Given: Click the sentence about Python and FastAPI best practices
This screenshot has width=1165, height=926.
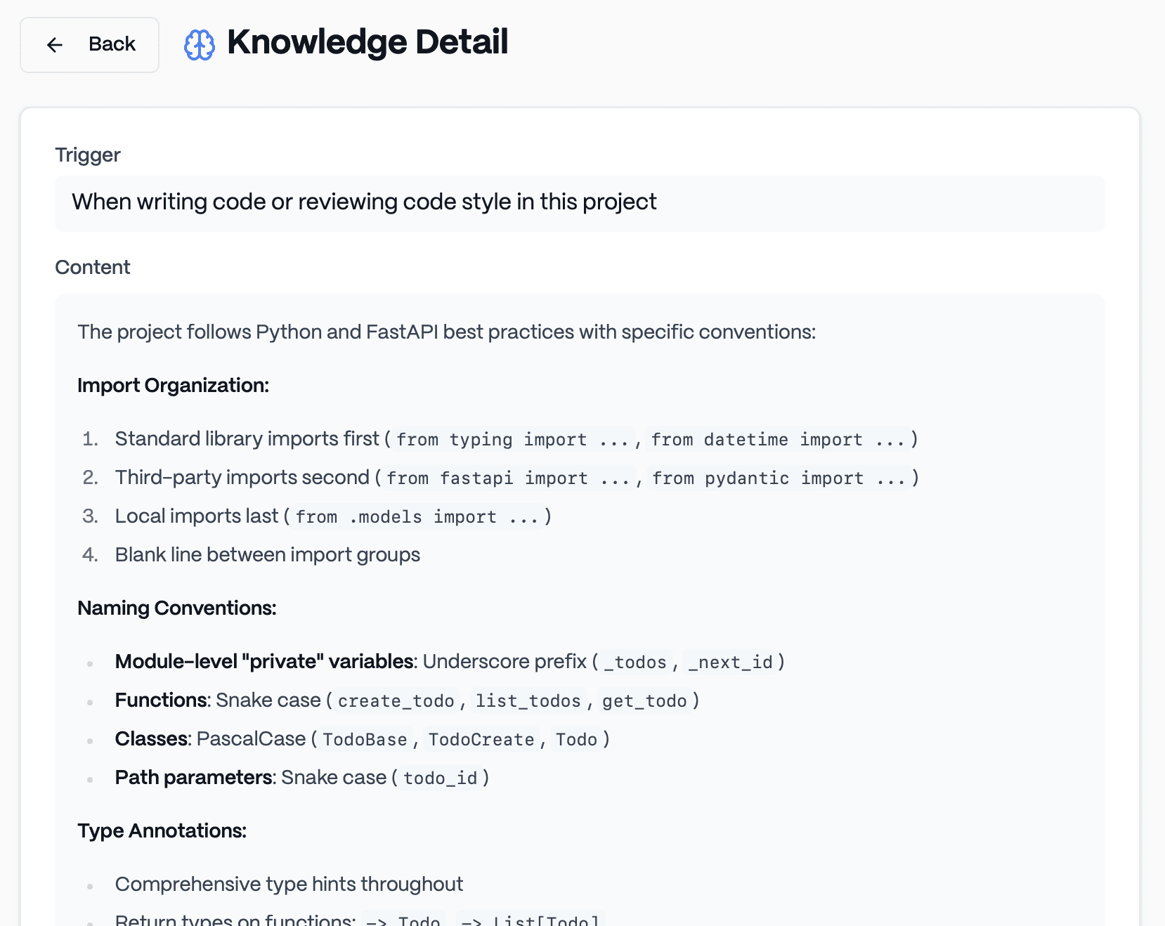Looking at the screenshot, I should tap(447, 332).
